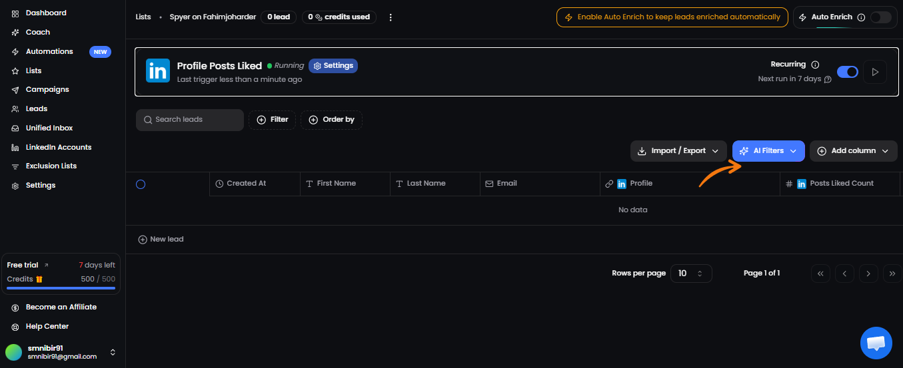Toggle the Auto Enrich switch
The height and width of the screenshot is (368, 903).
coord(880,17)
